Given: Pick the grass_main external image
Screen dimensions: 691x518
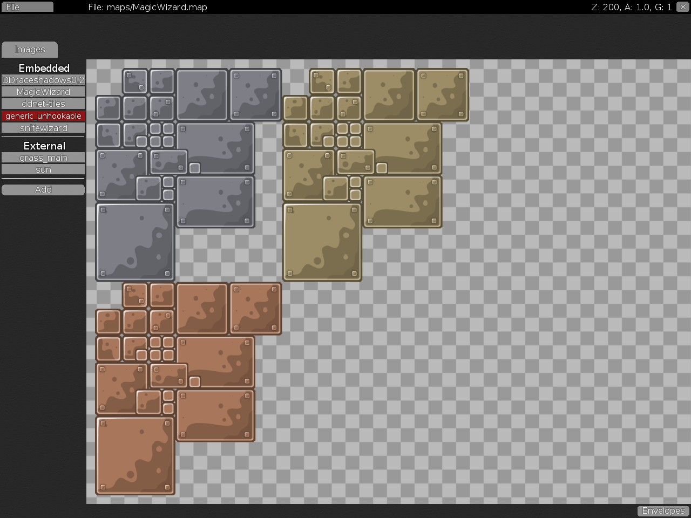Looking at the screenshot, I should point(43,158).
